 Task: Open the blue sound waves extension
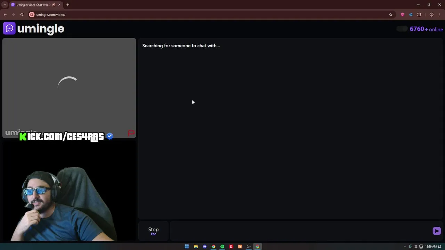coord(411,15)
